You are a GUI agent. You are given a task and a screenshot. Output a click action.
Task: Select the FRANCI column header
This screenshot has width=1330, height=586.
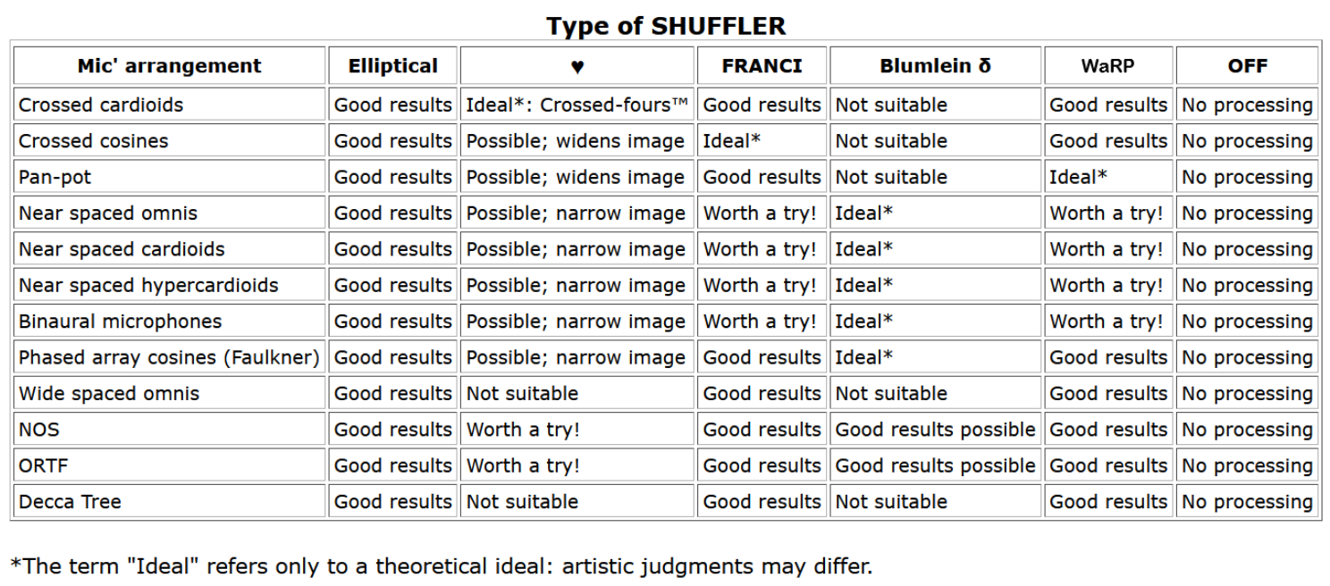[x=762, y=66]
